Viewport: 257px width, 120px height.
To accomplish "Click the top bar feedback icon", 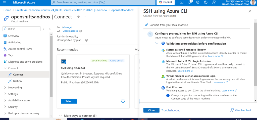I will (x=214, y=2).
